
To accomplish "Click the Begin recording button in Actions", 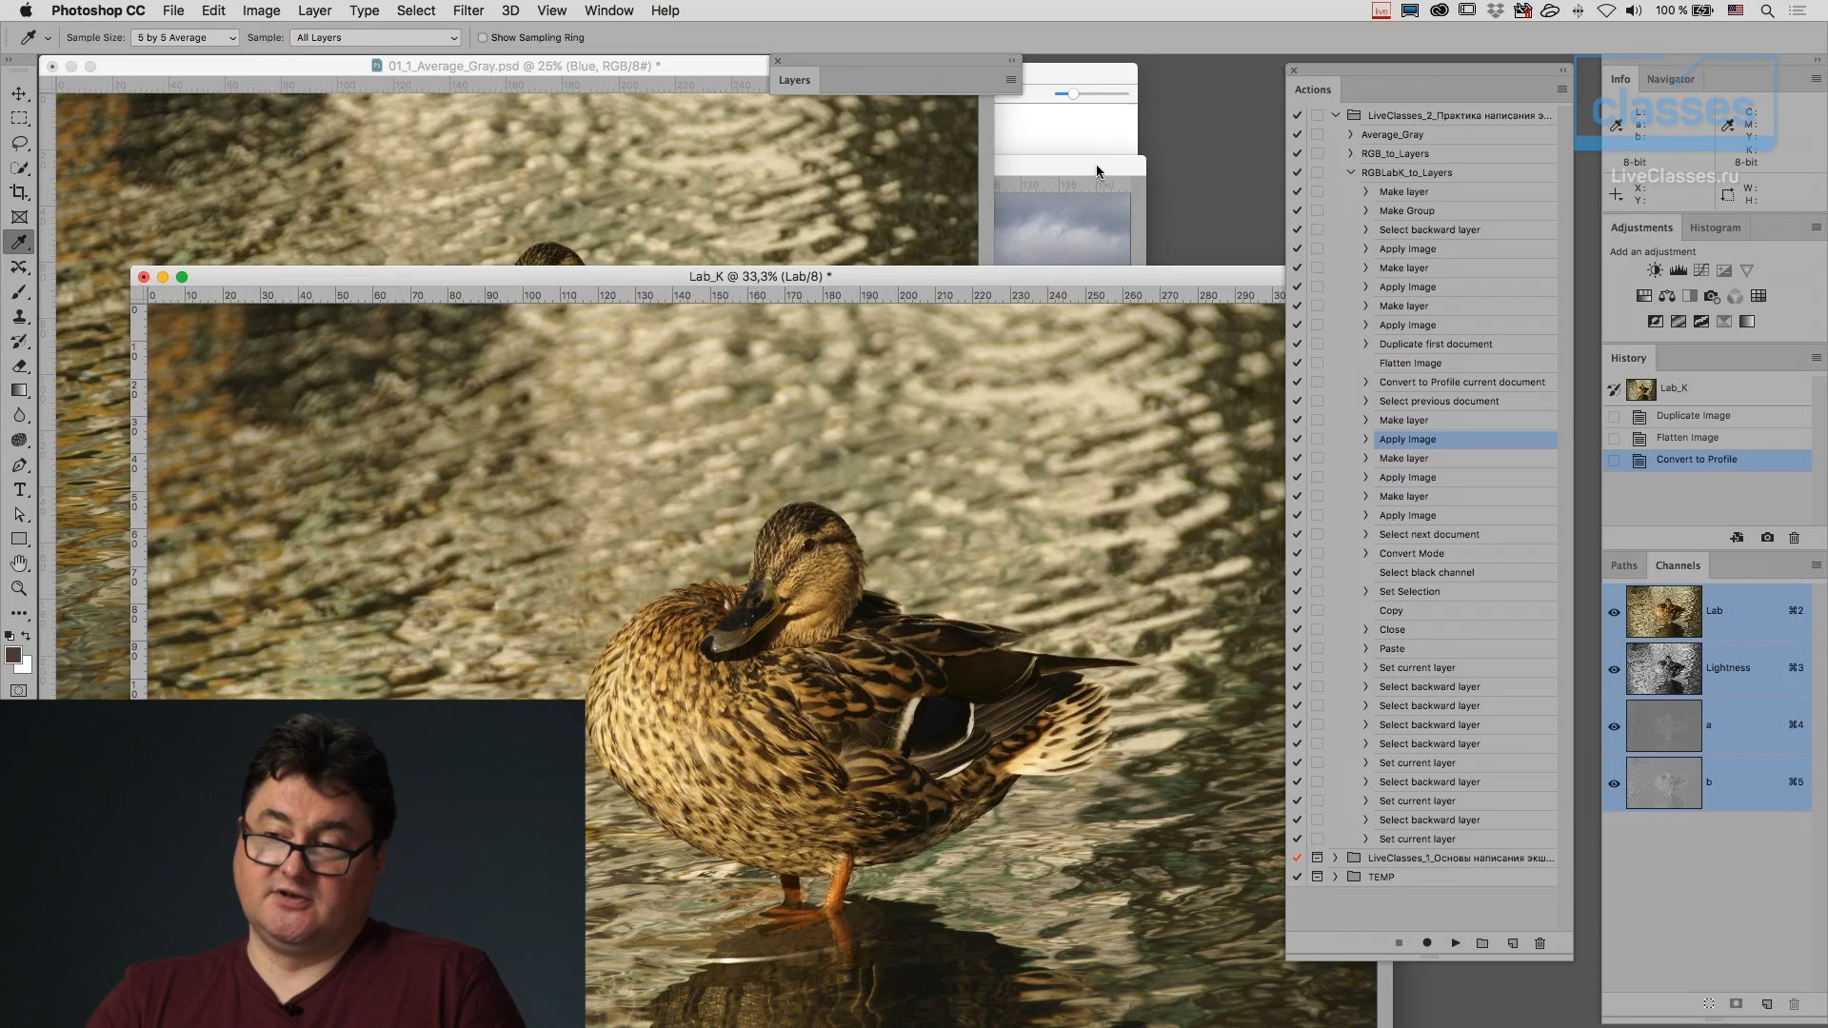I will (x=1426, y=943).
